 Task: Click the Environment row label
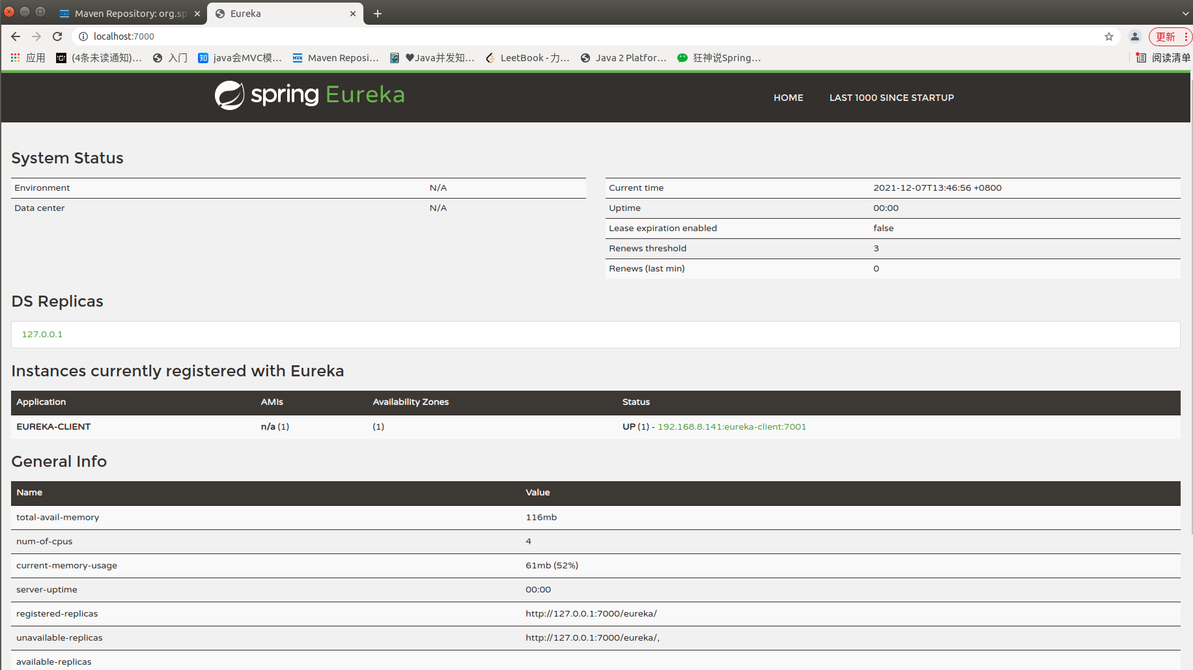pos(42,188)
